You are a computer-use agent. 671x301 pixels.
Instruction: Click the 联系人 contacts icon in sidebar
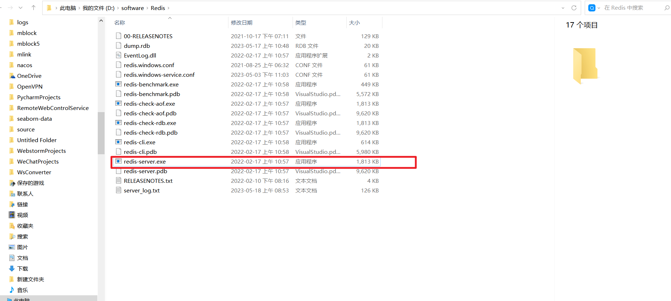(12, 194)
